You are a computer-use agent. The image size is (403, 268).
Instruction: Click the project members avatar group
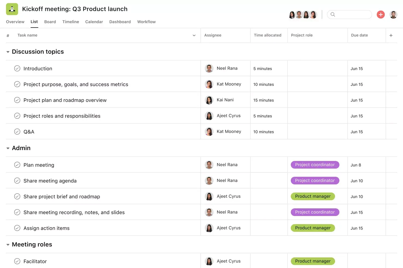point(303,15)
